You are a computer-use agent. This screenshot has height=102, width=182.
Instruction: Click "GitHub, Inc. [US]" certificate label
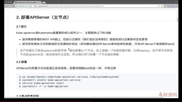(25, 6)
